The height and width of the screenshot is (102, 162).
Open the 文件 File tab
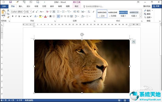tap(4, 6)
